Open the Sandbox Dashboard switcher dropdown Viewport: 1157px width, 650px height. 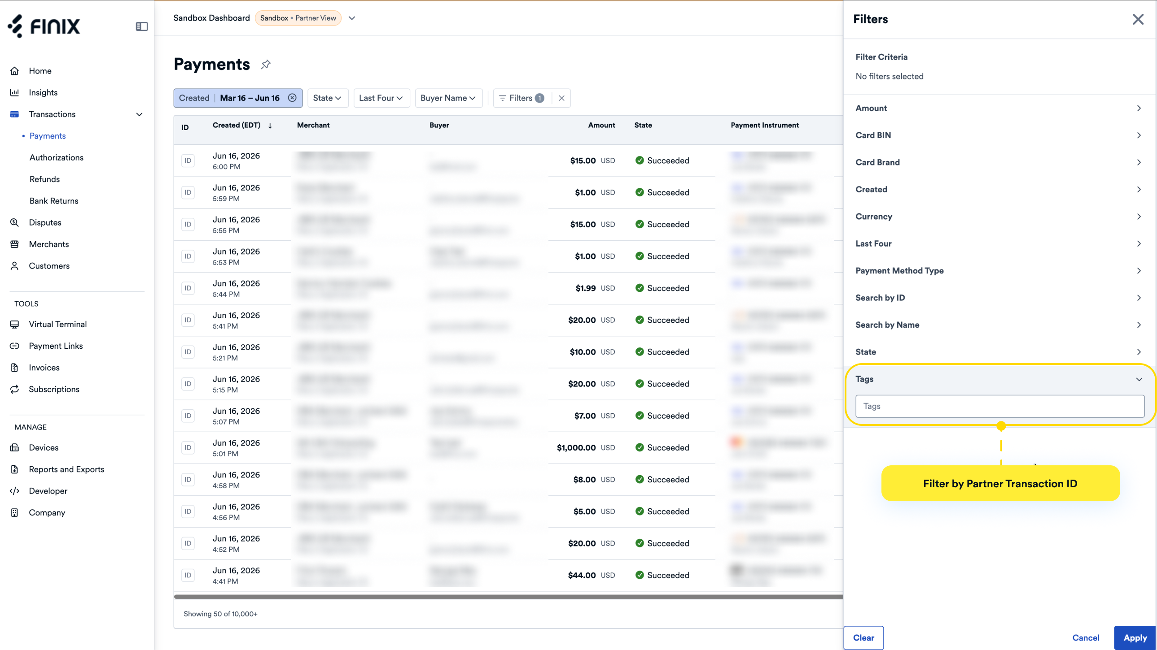(352, 18)
